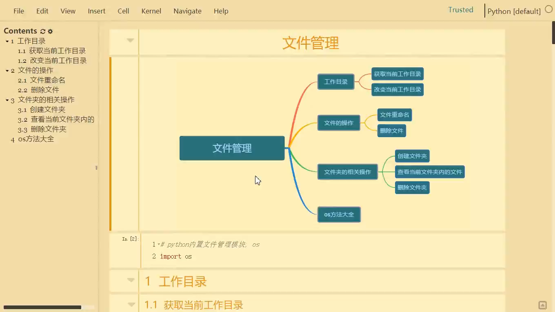555x312 pixels.
Task: Click the 文件夹的相关操作 mind map node
Action: point(348,172)
